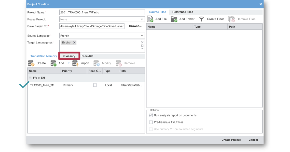Viewport: 290px width, 152px height.
Task: Click the Add translation memory icon
Action: click(54, 63)
